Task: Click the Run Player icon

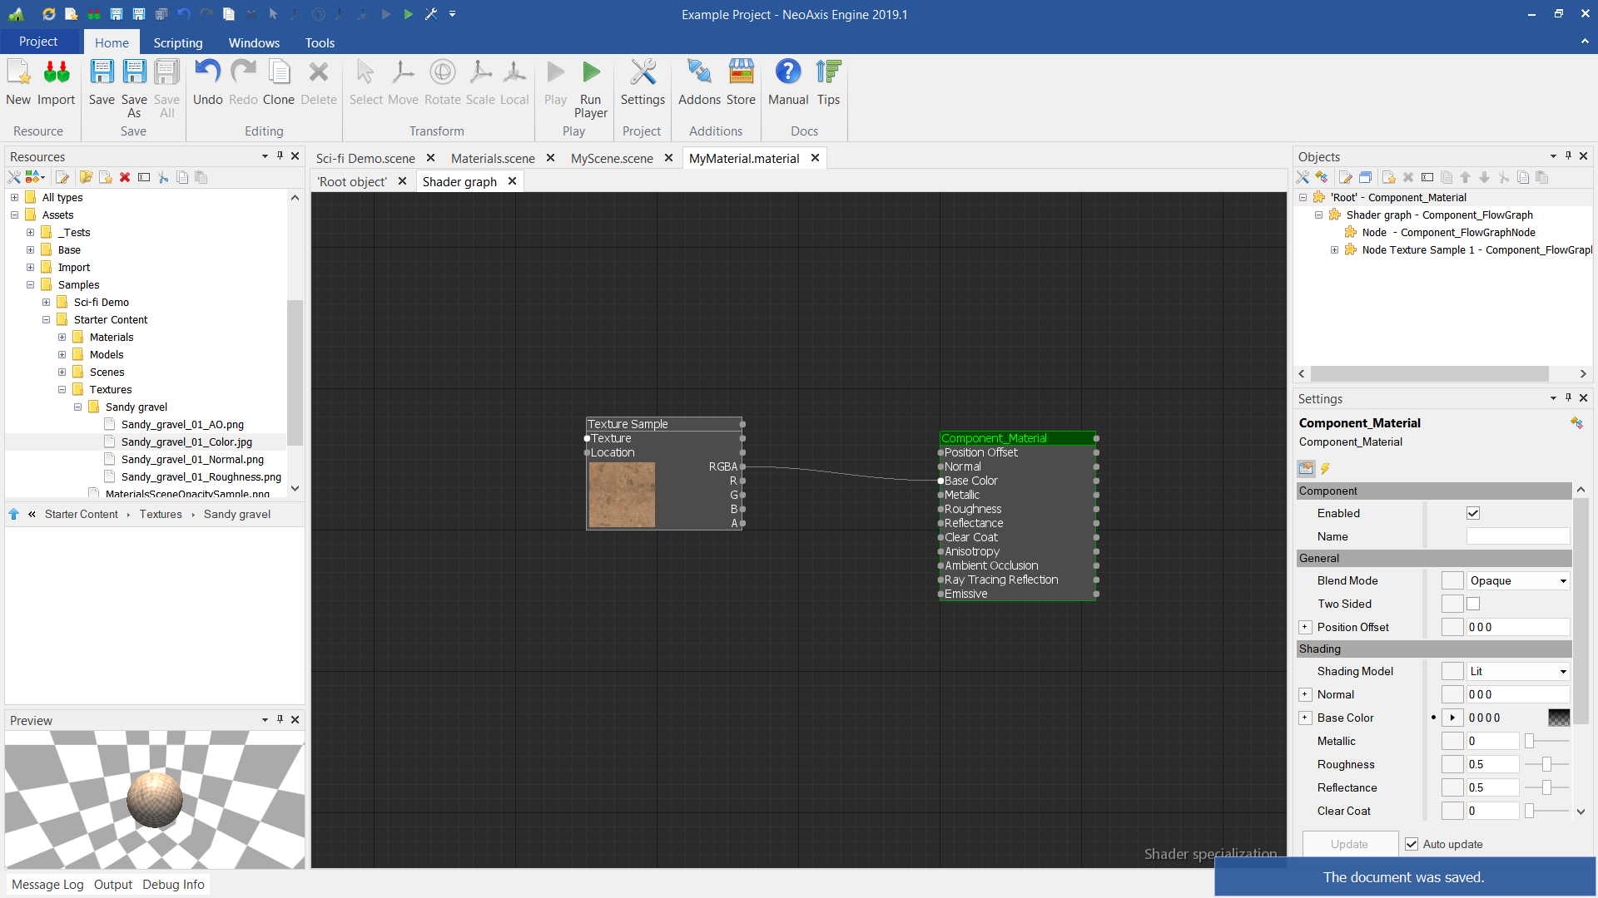Action: (590, 73)
